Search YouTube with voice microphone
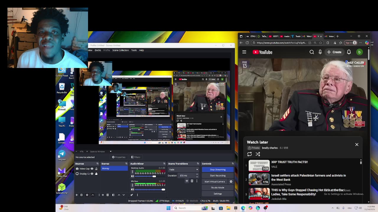 (x=320, y=52)
